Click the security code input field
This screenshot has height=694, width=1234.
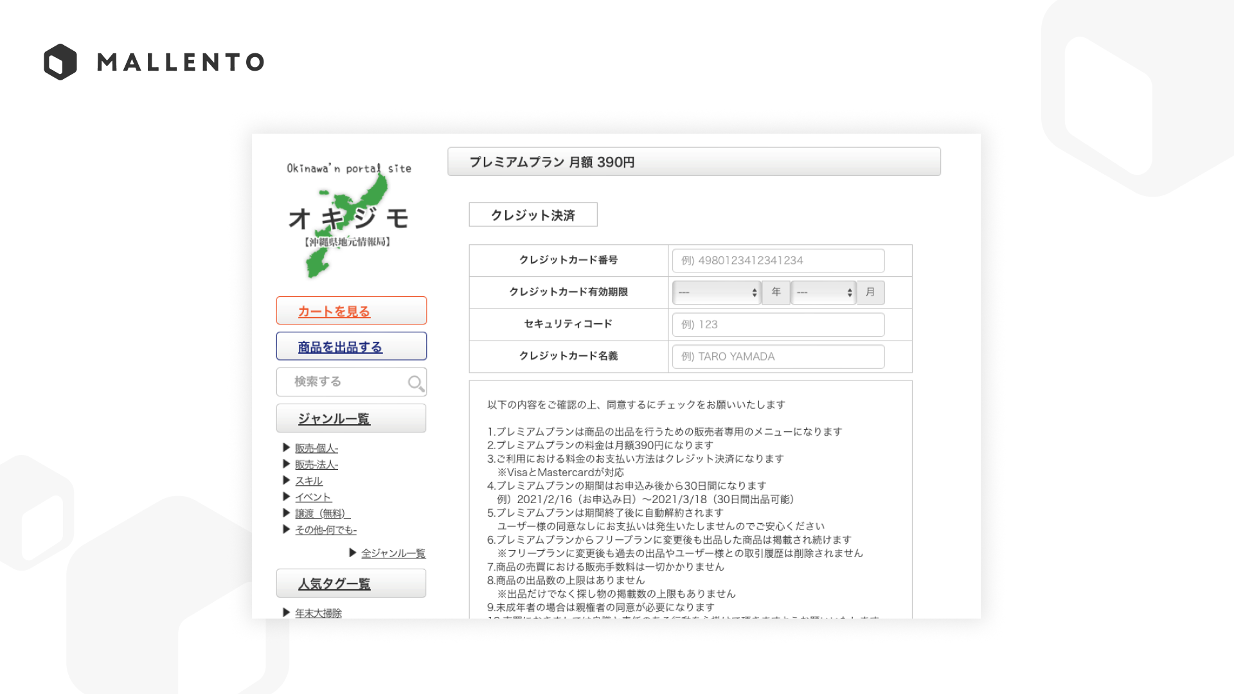coord(778,325)
